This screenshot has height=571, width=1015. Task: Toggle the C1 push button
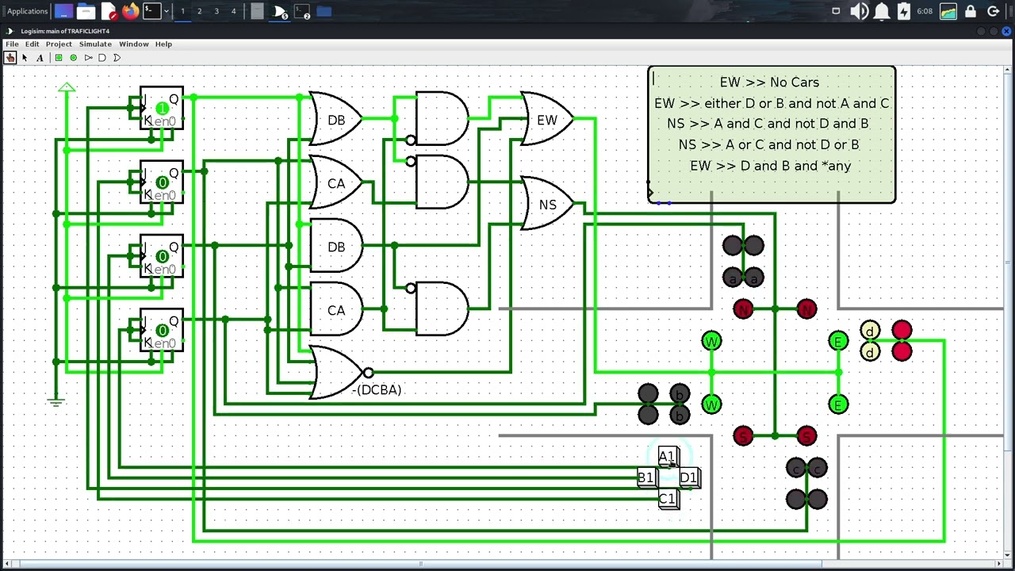click(x=667, y=498)
